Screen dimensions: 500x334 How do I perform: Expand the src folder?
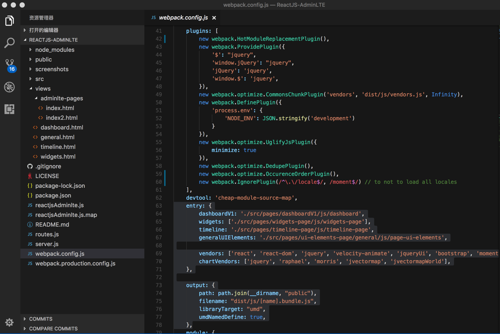pos(39,79)
